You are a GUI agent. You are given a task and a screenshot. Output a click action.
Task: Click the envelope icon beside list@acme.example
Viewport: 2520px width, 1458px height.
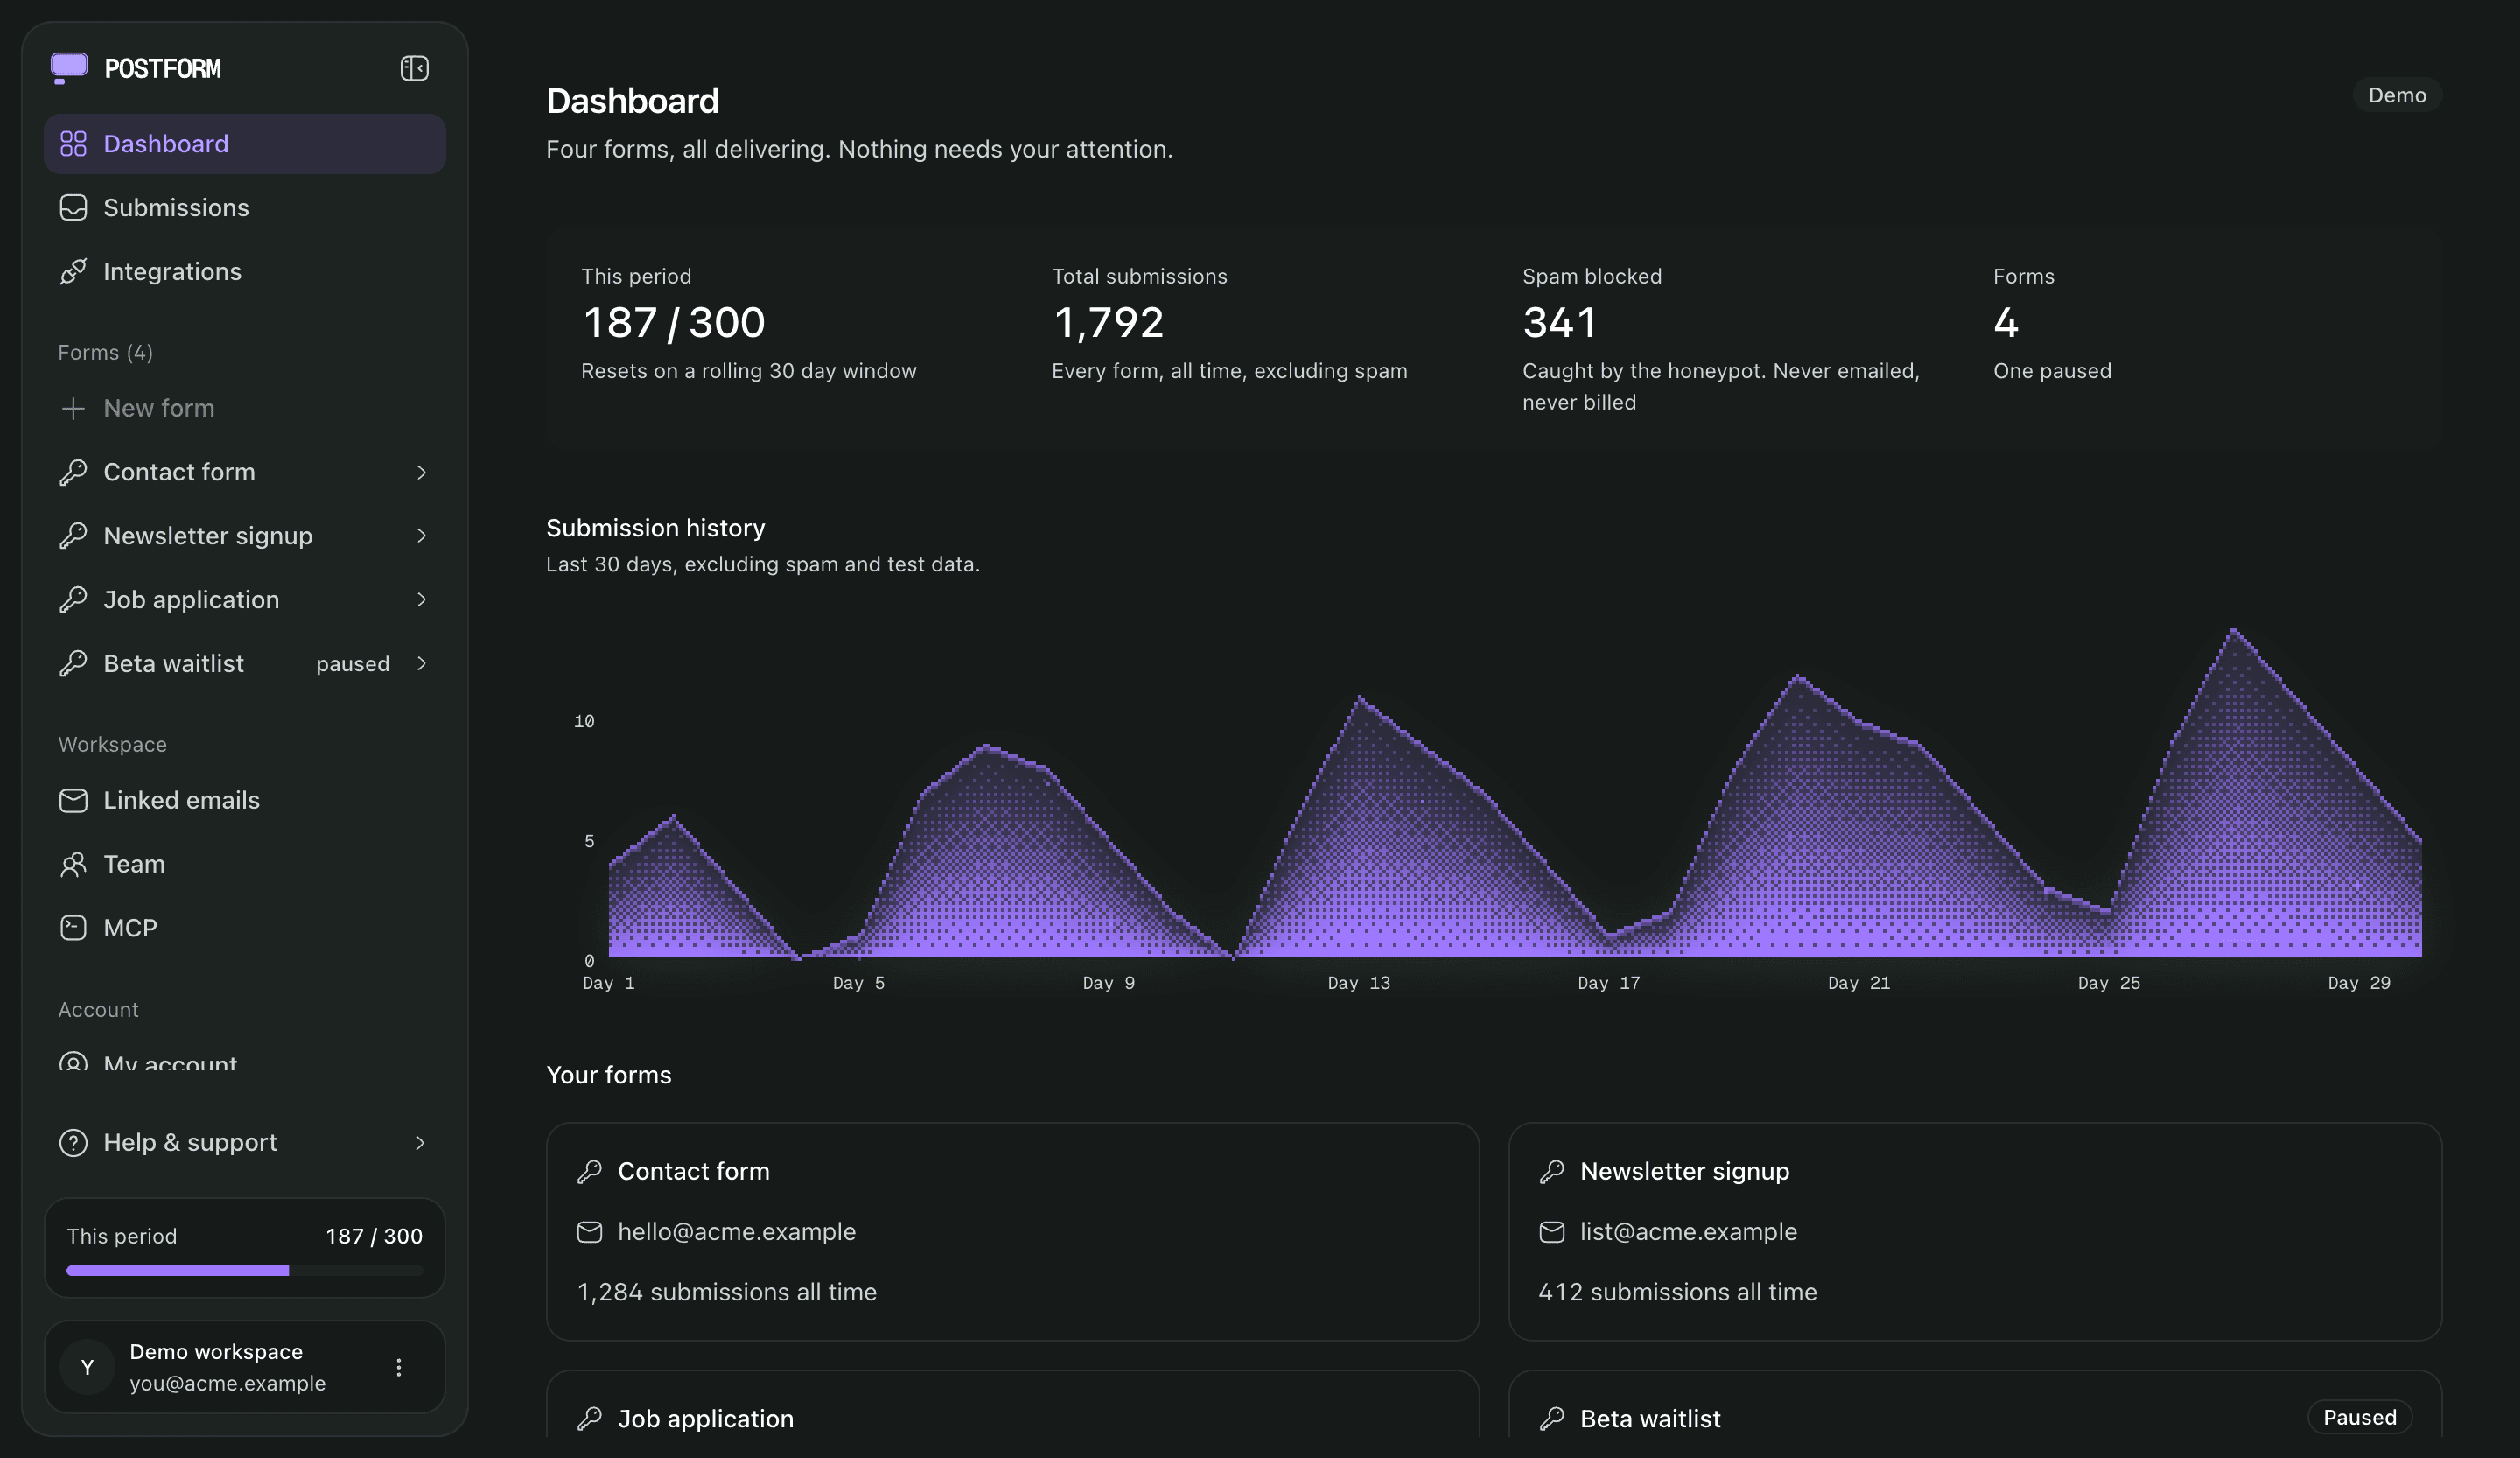(1552, 1232)
